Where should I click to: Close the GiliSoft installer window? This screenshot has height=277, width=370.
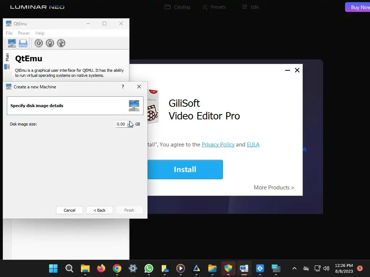pos(297,70)
